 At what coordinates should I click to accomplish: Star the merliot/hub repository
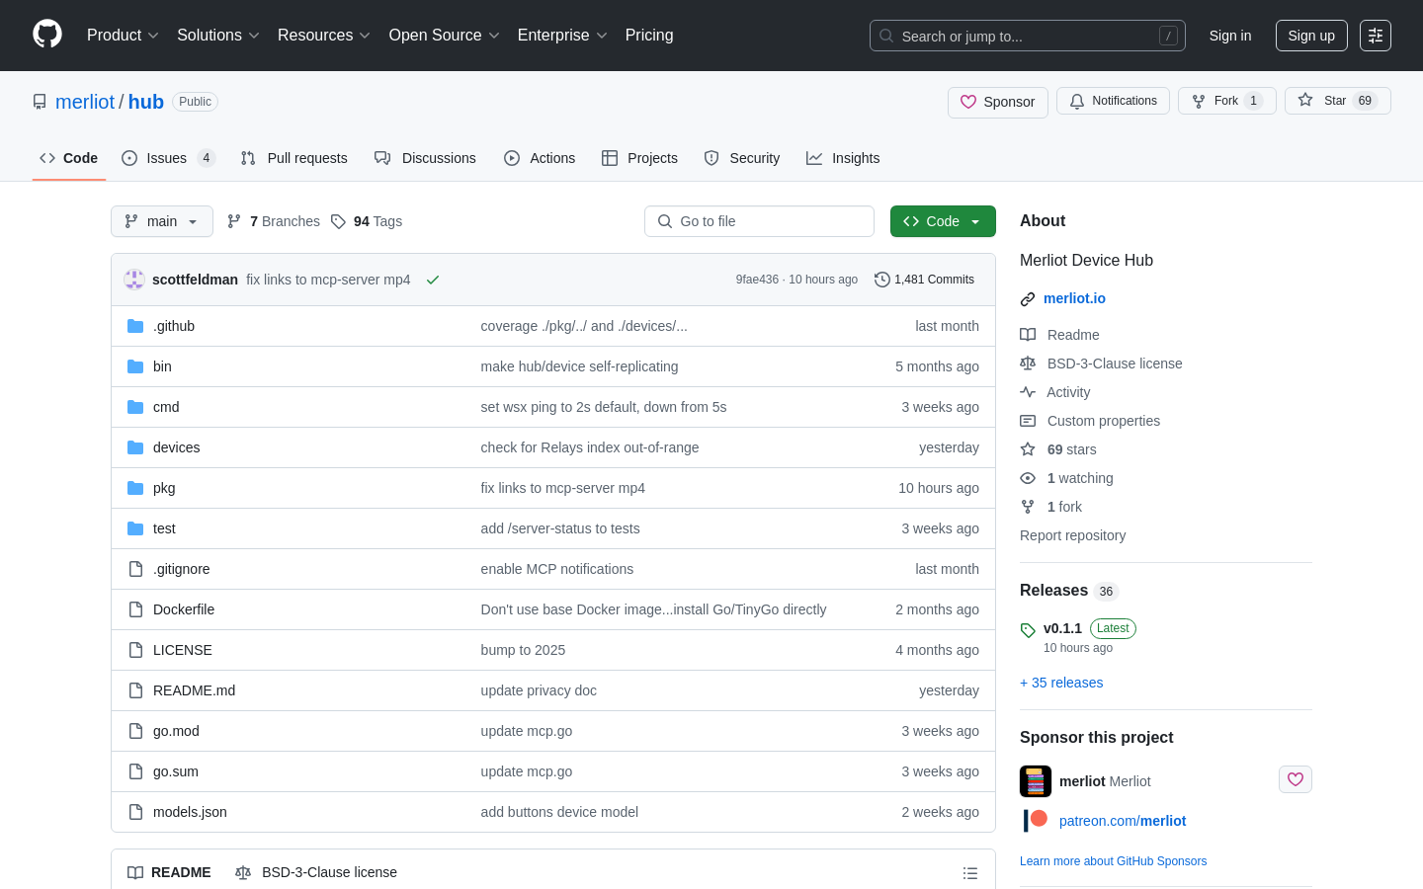(1338, 101)
